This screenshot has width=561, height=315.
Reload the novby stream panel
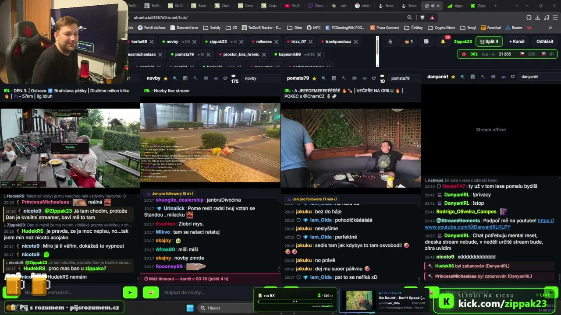click(225, 78)
